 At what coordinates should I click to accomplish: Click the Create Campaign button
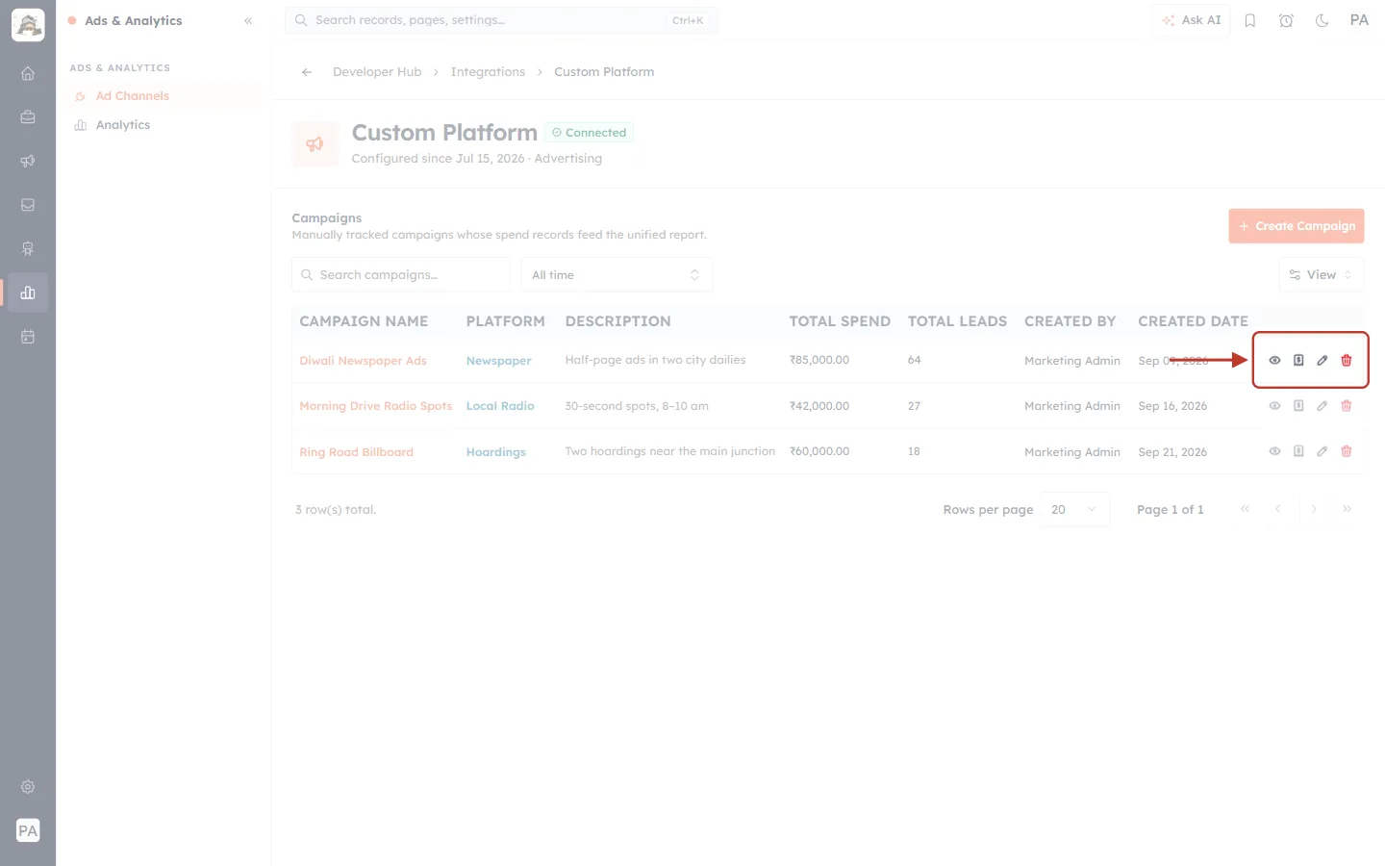(x=1297, y=226)
